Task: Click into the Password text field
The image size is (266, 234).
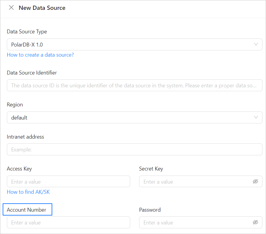Action: 196,222
